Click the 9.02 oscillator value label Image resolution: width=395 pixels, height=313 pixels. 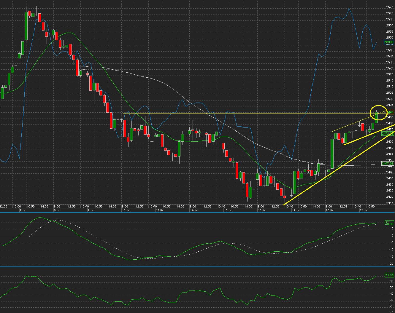point(389,224)
